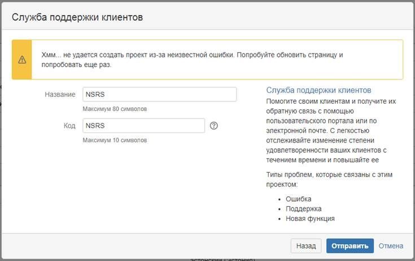The width and height of the screenshot is (415, 261).
Task: Submit the form with Отправить button
Action: point(350,246)
